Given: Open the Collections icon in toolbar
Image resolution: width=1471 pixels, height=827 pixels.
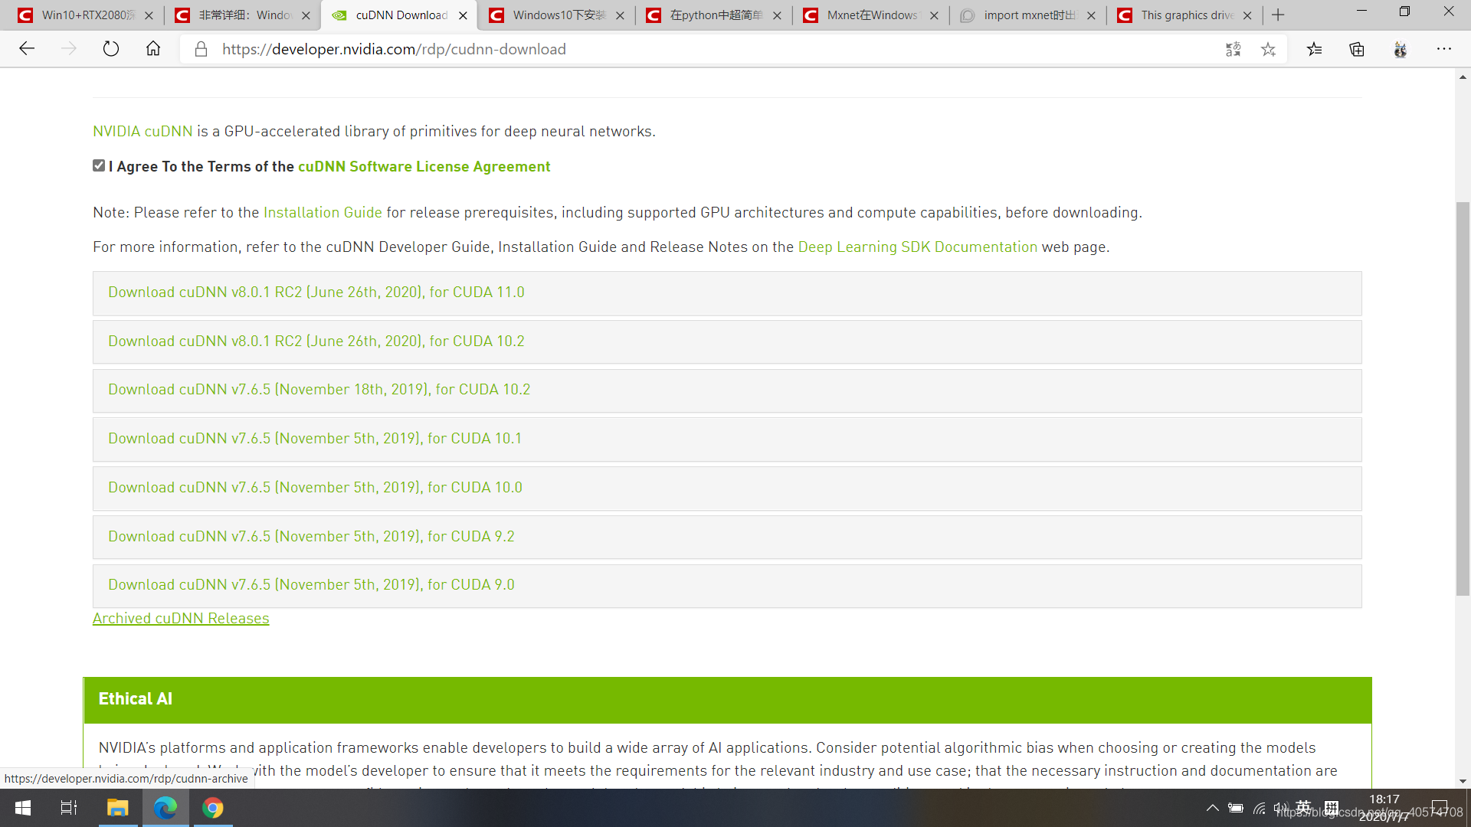Looking at the screenshot, I should (1357, 49).
